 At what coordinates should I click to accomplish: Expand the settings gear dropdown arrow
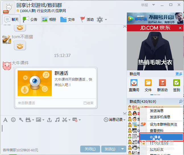coord(106,20)
